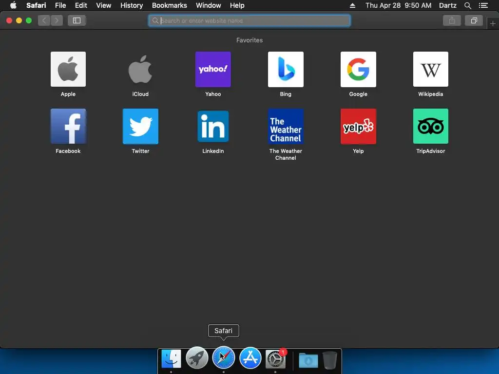Open the History menu

tap(132, 5)
